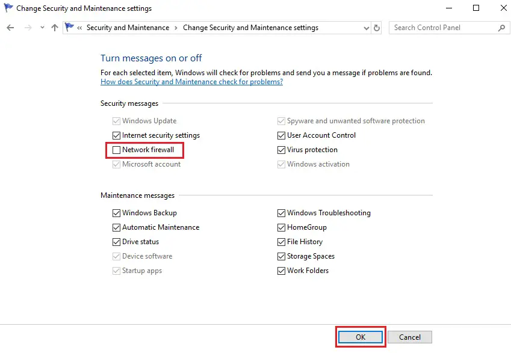This screenshot has height=353, width=511.
Task: Toggle the Windows activation checkbox
Action: coord(281,164)
